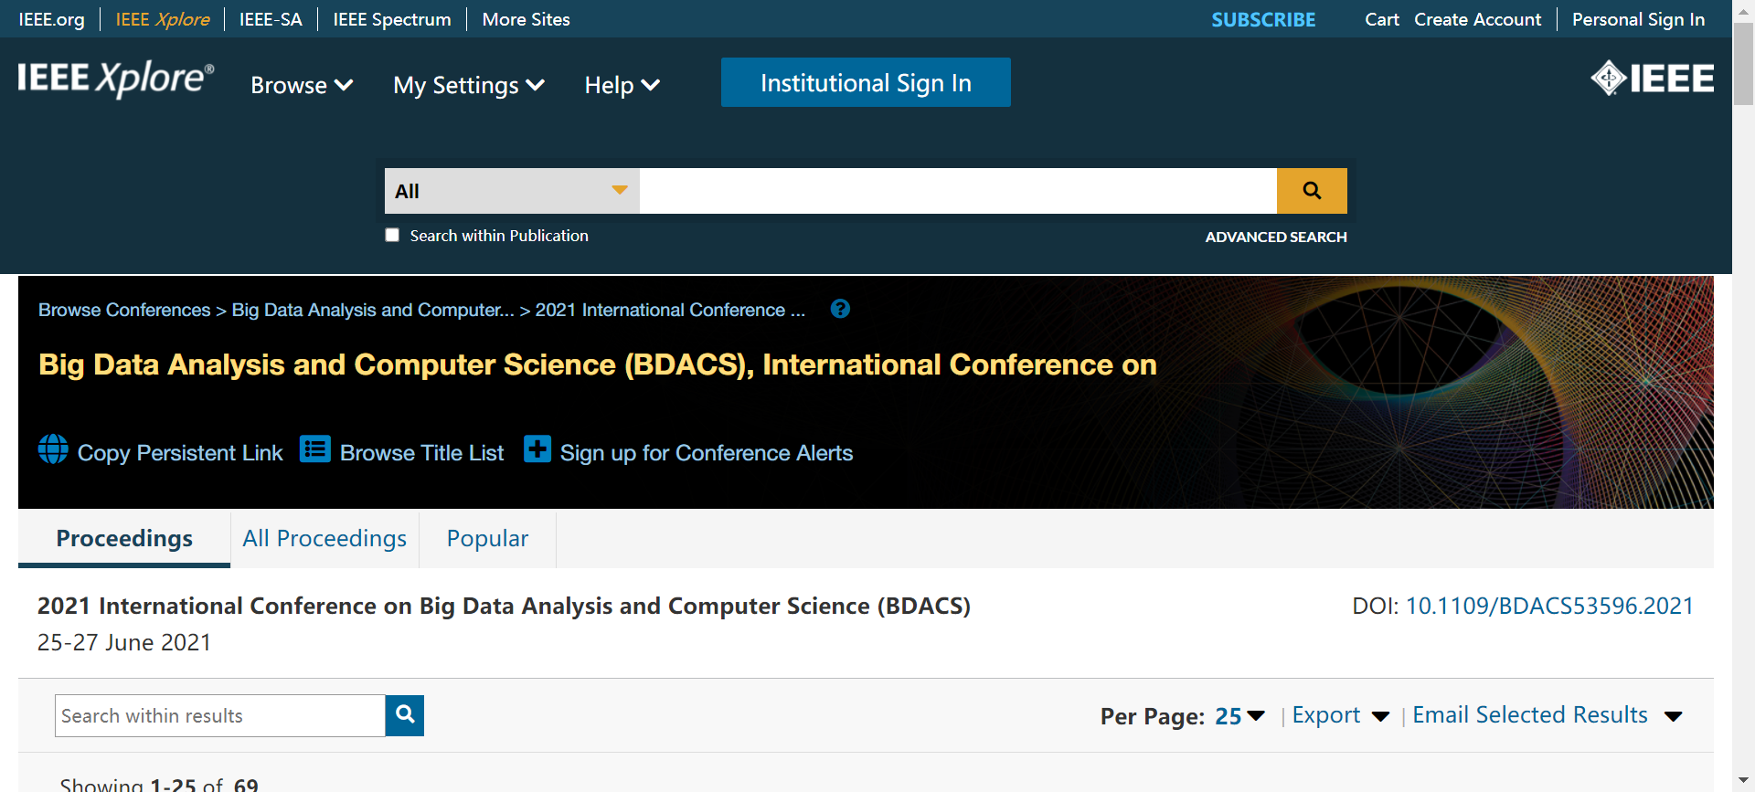
Task: Click the Institutional Sign In button
Action: 866,82
